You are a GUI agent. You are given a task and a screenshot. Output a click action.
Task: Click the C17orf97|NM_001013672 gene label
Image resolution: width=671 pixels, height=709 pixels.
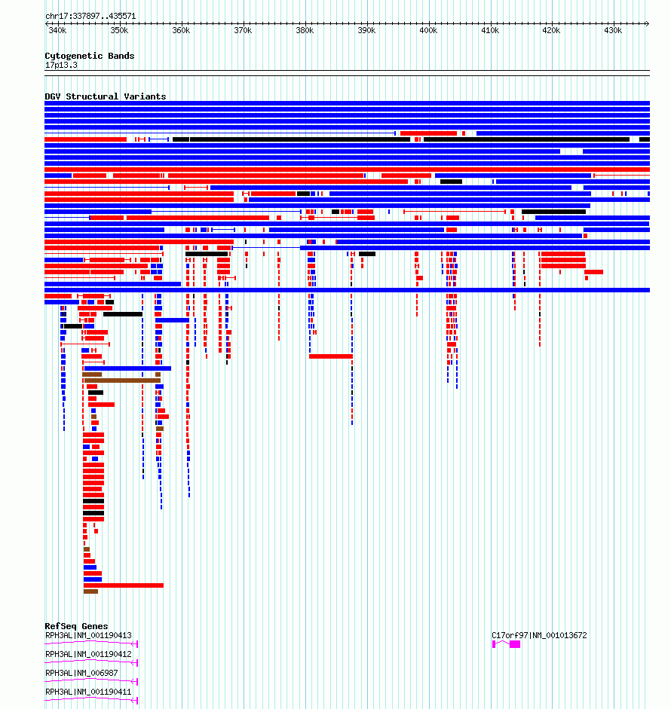(539, 635)
